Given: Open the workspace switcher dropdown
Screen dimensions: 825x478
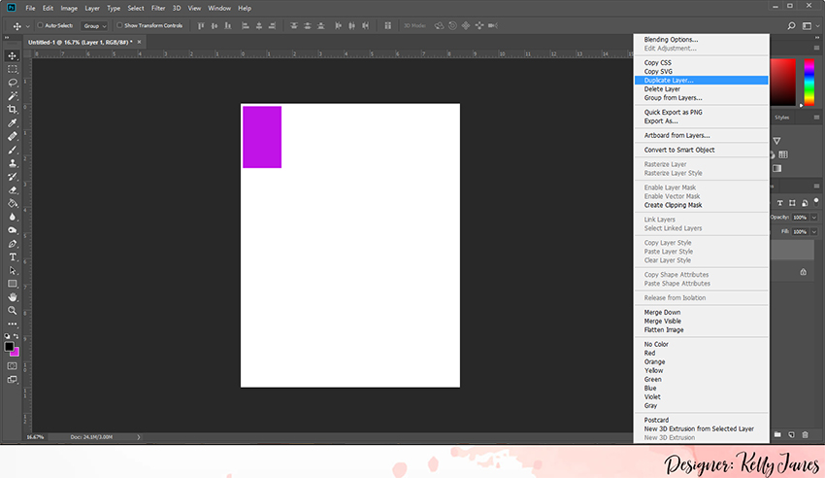Looking at the screenshot, I should [809, 25].
